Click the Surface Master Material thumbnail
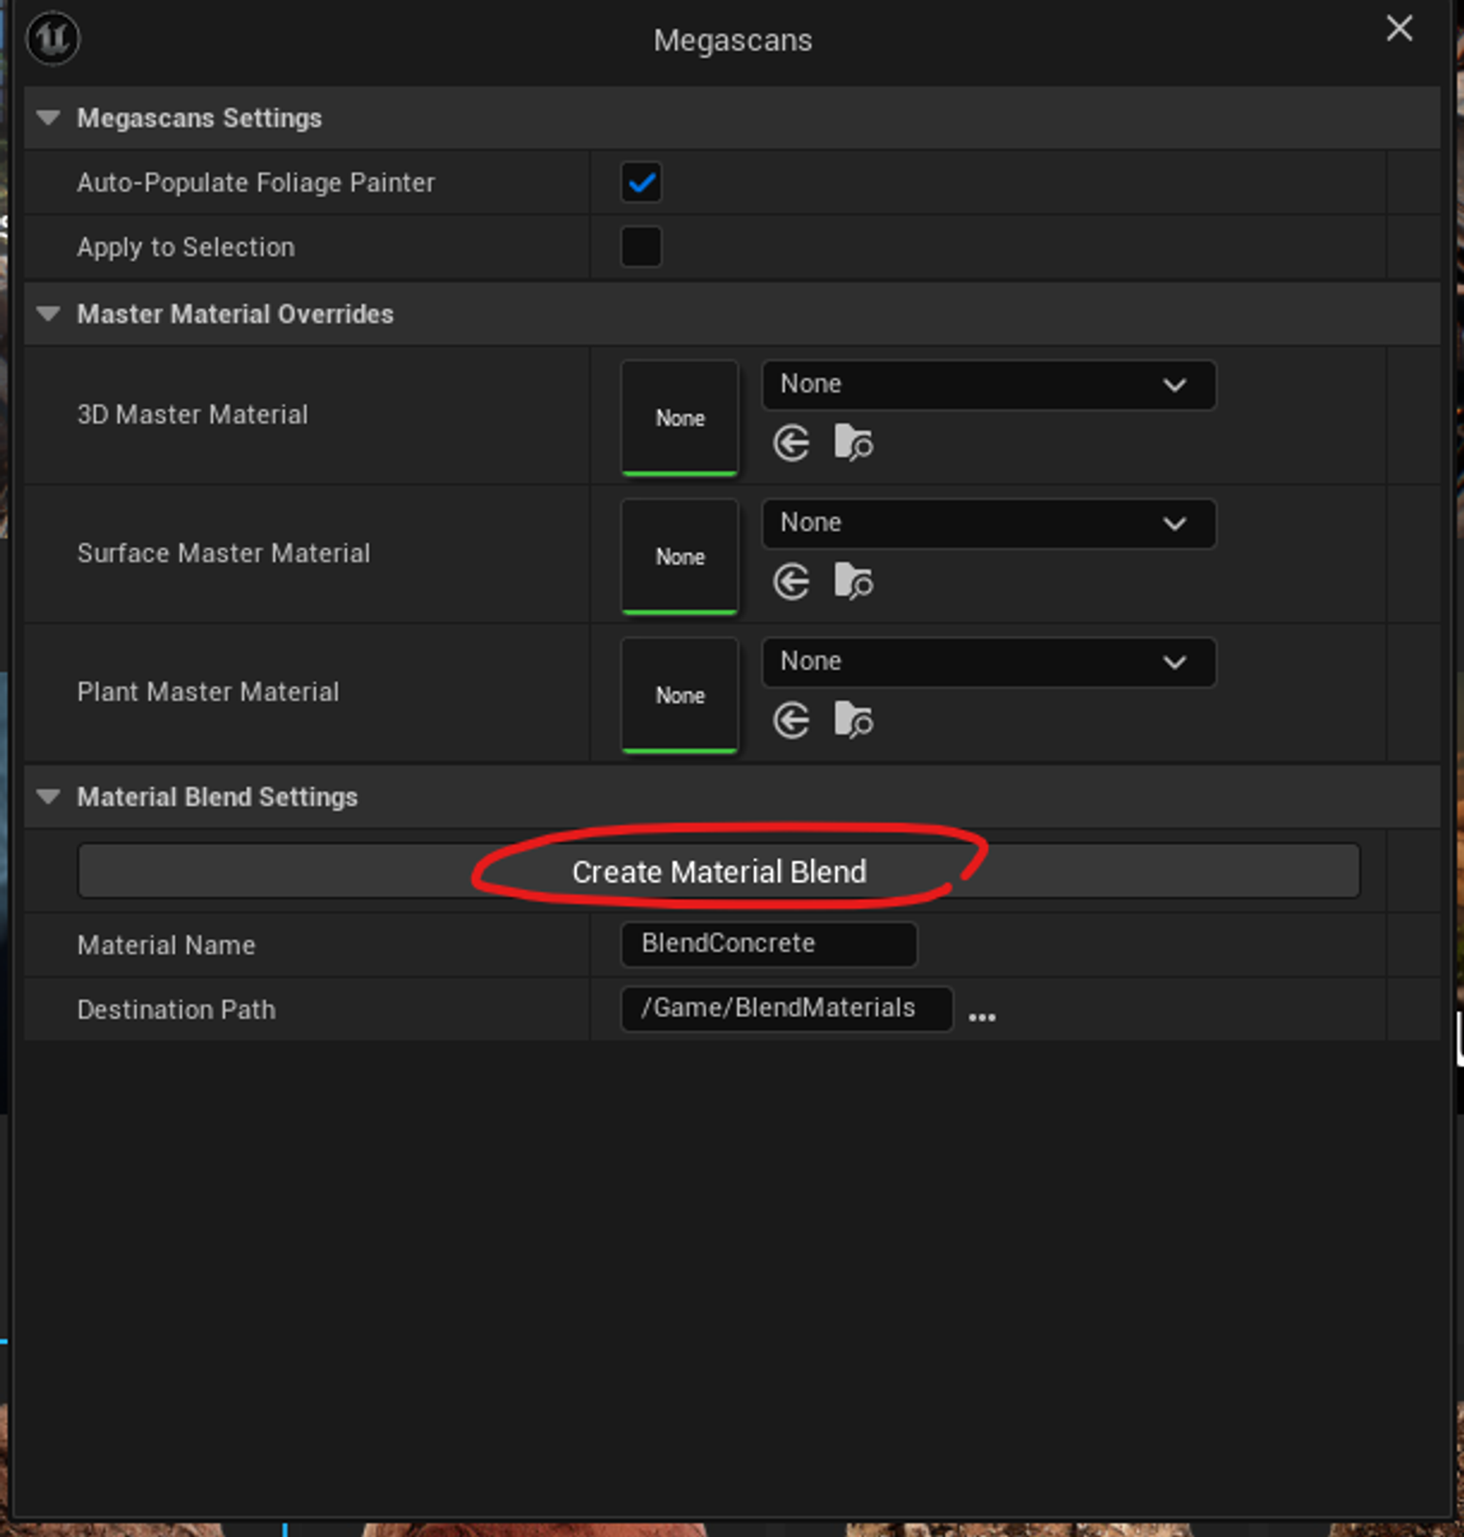 679,556
